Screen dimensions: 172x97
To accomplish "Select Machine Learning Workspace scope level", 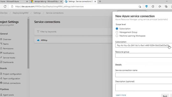I will pyautogui.click(x=117, y=36).
